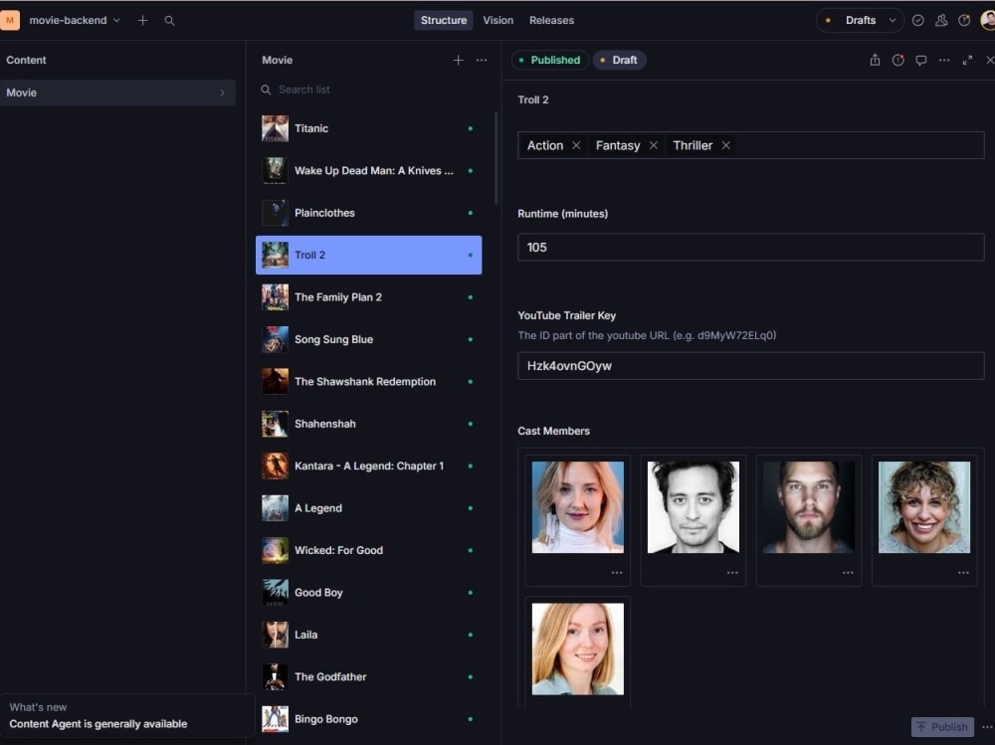Click the plus icon beside movie-backend

click(x=142, y=20)
